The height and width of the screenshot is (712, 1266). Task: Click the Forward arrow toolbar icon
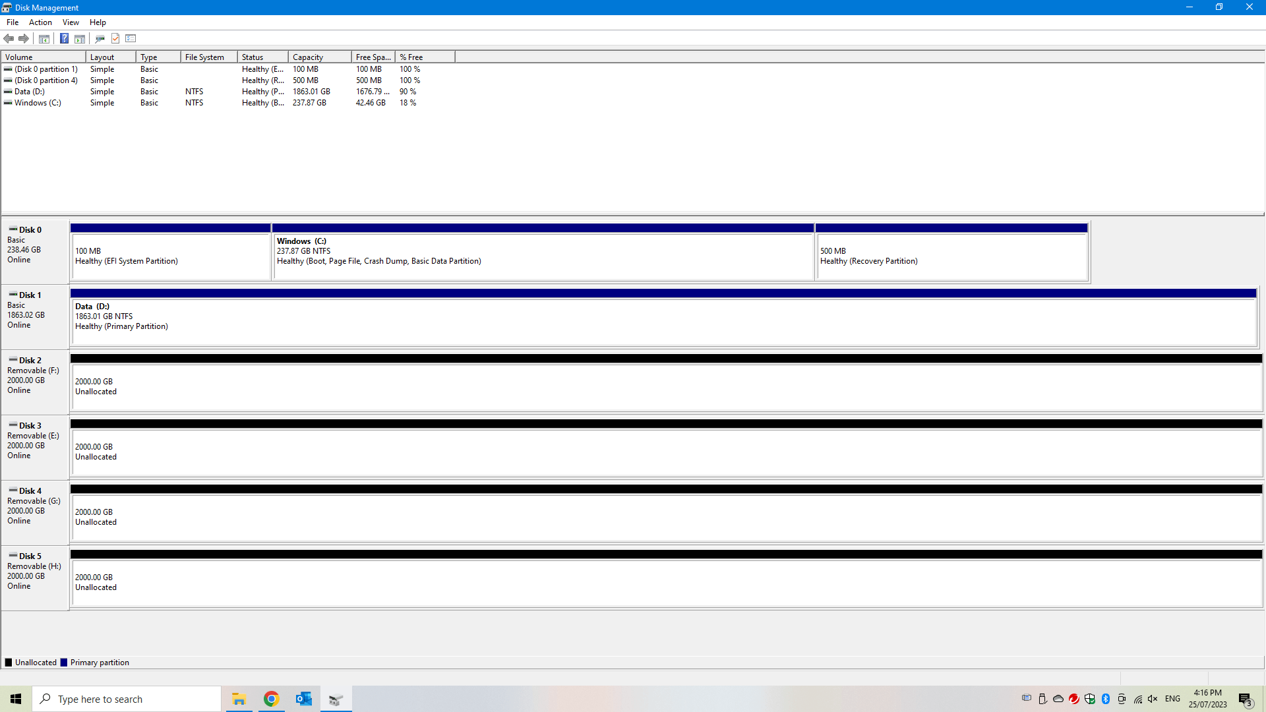24,38
